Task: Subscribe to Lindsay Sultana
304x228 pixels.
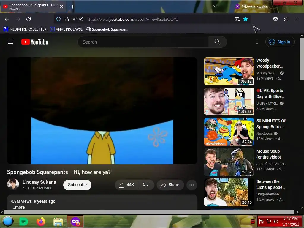Action: coord(77,185)
